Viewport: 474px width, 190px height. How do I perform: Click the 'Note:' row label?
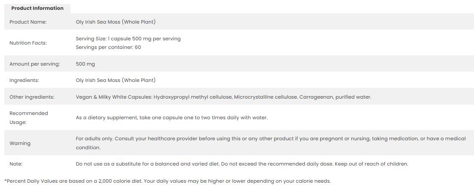tap(16, 164)
